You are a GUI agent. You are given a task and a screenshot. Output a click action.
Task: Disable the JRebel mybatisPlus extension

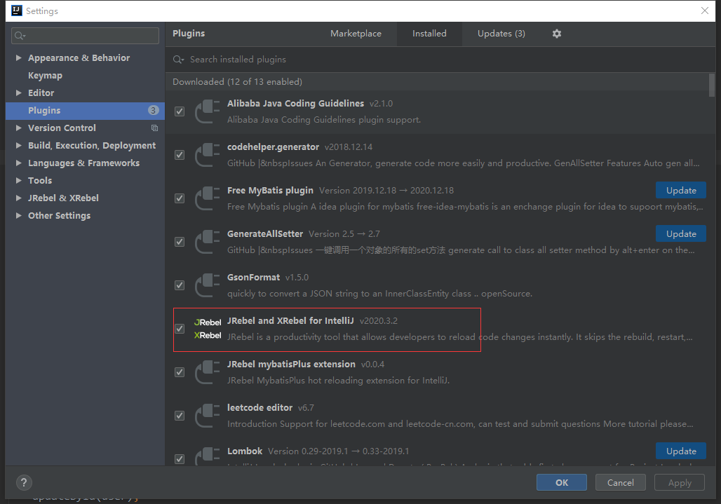pyautogui.click(x=180, y=372)
